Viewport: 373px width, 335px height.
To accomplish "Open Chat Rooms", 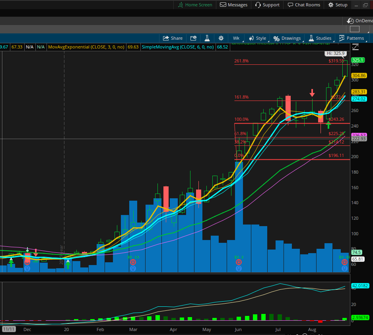I will click(304, 5).
